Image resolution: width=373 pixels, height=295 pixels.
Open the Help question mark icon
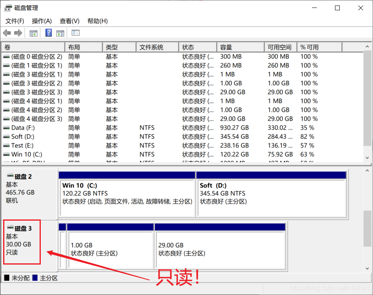[49, 33]
